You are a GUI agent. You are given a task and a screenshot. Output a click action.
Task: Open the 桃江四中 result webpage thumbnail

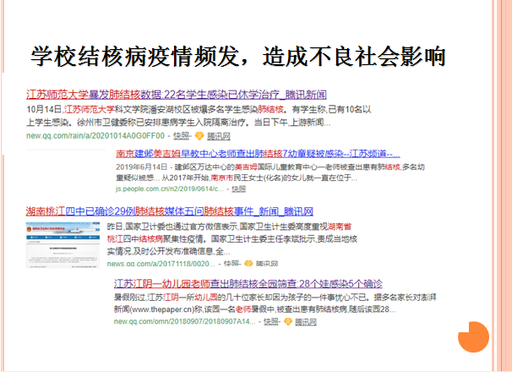63,245
